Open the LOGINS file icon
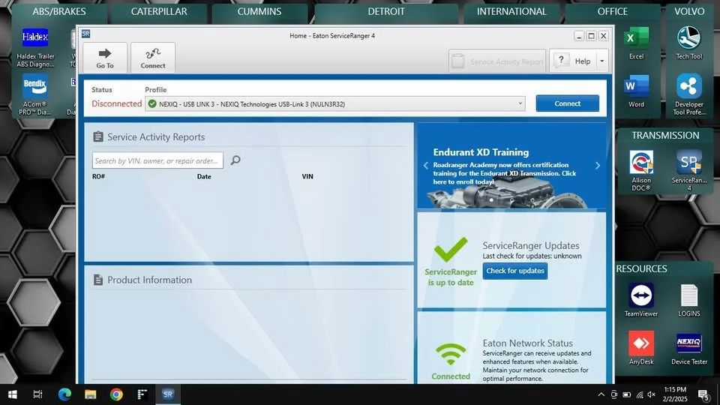 [688, 301]
